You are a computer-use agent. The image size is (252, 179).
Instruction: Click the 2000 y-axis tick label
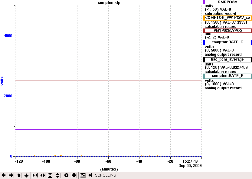(8, 96)
